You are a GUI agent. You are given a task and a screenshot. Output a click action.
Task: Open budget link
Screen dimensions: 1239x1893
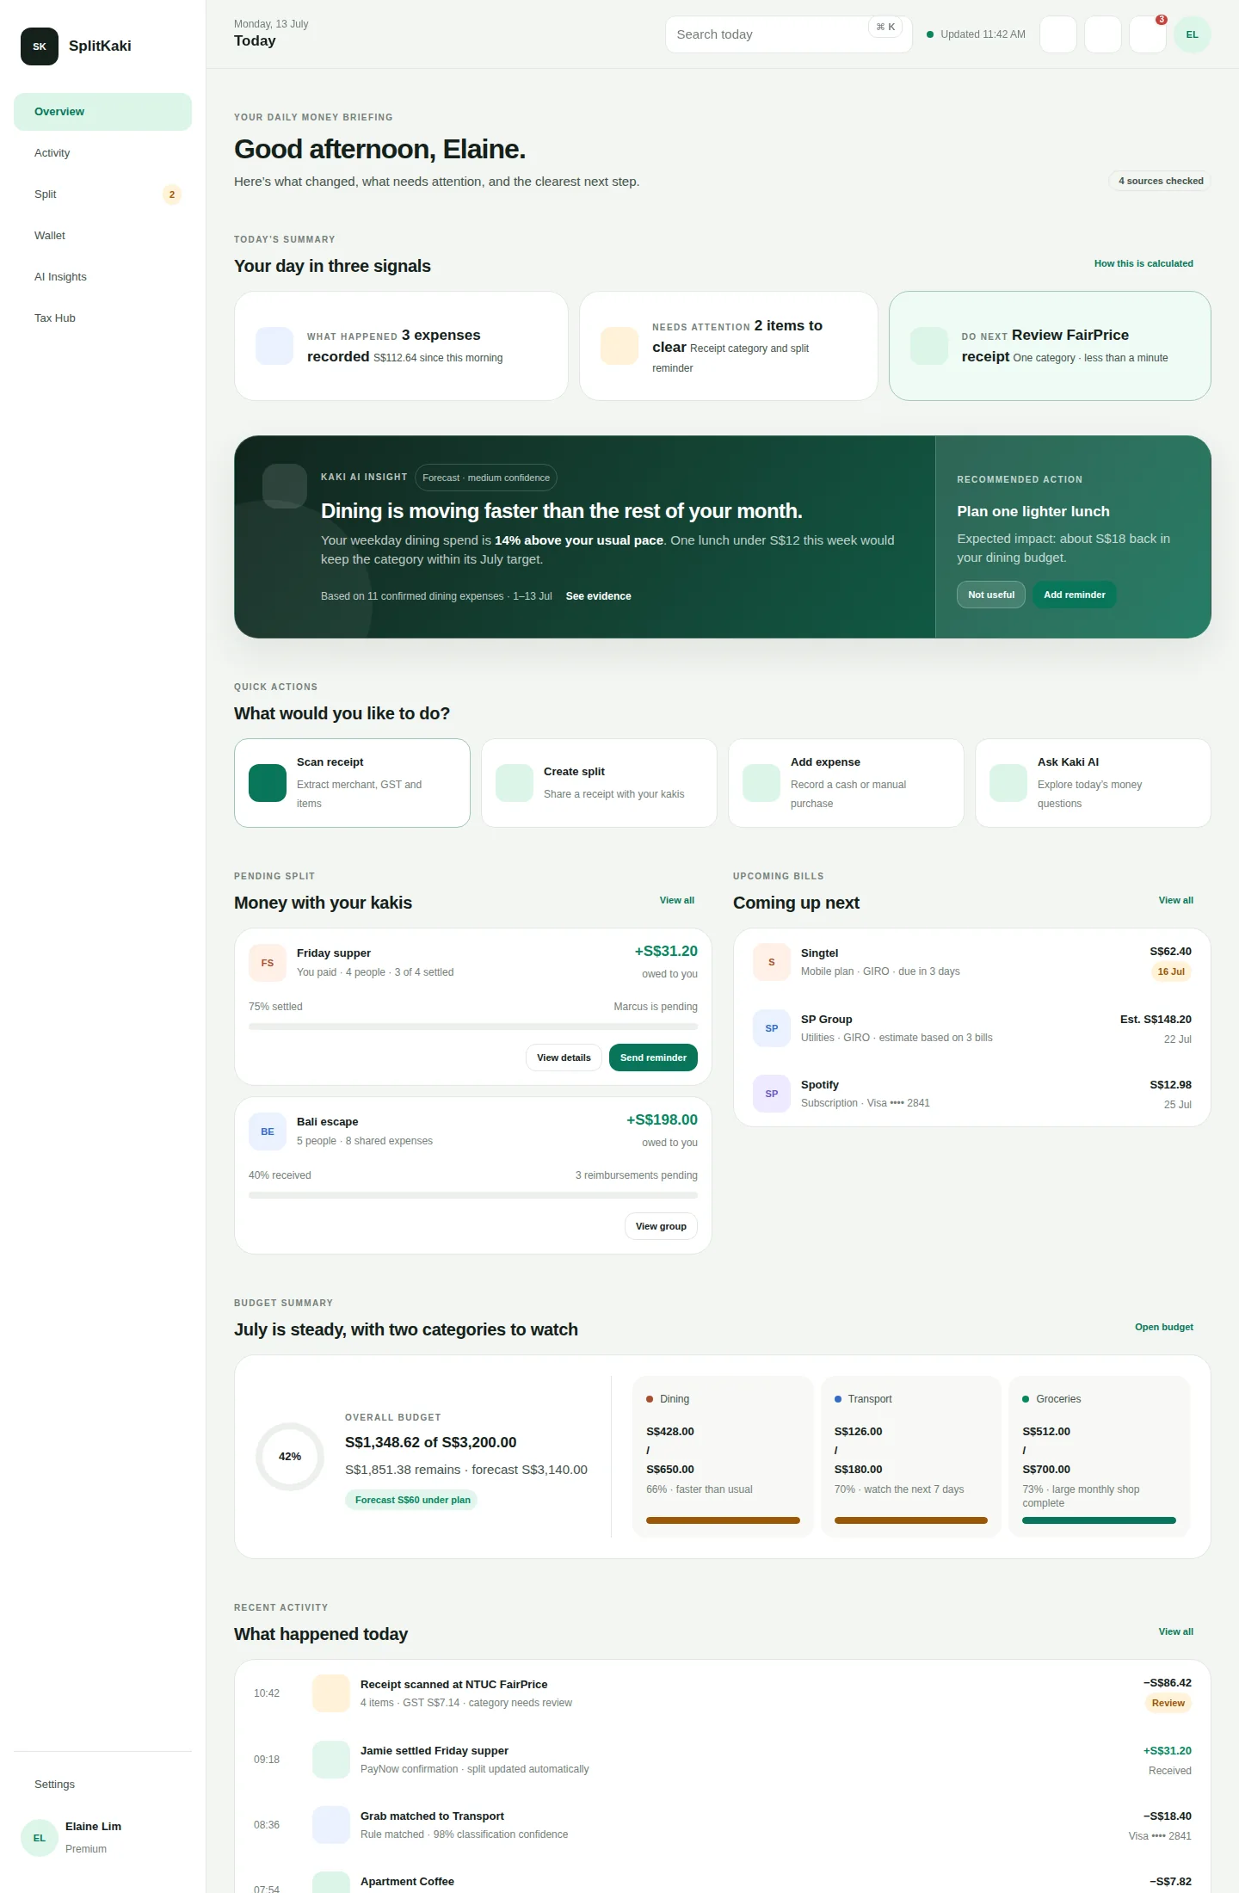point(1164,1327)
